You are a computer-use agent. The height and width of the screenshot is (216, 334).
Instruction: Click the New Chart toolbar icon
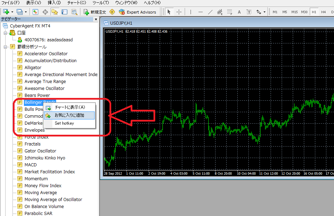coord(6,12)
